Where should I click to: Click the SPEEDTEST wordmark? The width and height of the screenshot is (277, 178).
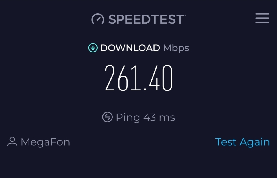[x=146, y=19]
